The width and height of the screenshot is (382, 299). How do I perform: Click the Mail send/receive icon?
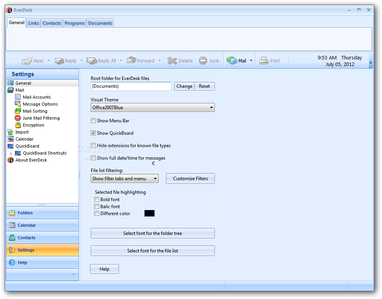232,61
